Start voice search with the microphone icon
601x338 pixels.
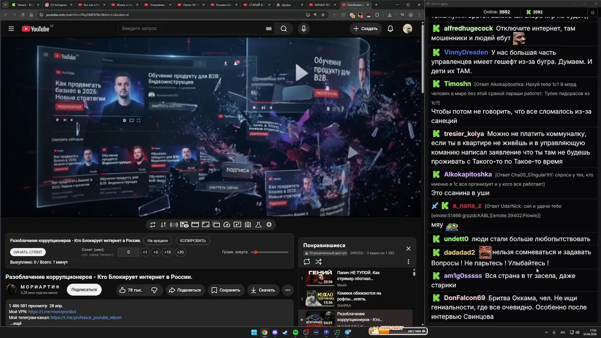click(304, 29)
